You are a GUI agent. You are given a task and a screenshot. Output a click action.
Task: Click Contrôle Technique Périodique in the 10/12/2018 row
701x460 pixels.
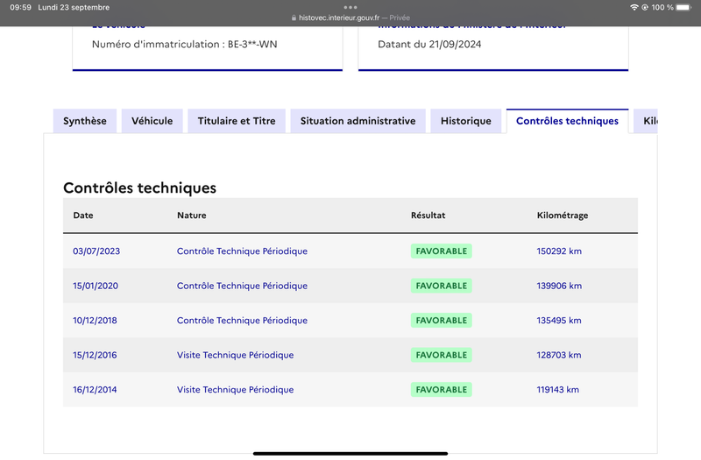pyautogui.click(x=243, y=321)
